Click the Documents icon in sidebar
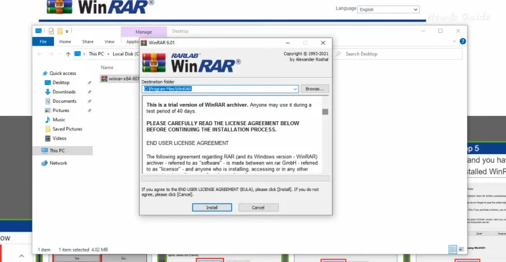Image resolution: width=506 pixels, height=262 pixels. point(47,101)
